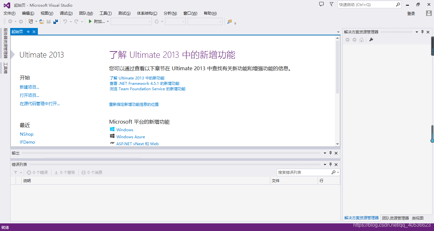Viewport: 434px width, 231px height.
Task: Open the recent project NShop
Action: [x=26, y=134]
